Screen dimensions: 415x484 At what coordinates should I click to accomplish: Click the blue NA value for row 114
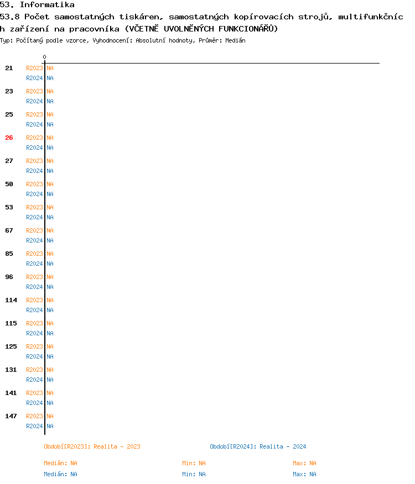(50, 310)
